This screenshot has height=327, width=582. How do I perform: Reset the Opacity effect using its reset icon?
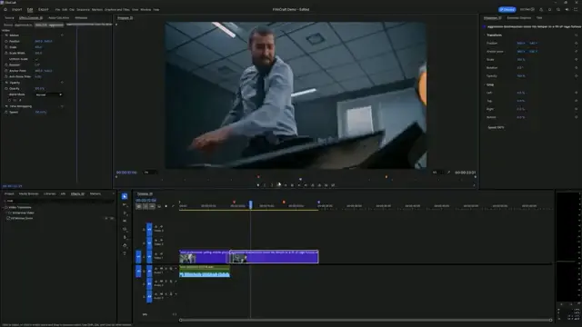(x=62, y=83)
